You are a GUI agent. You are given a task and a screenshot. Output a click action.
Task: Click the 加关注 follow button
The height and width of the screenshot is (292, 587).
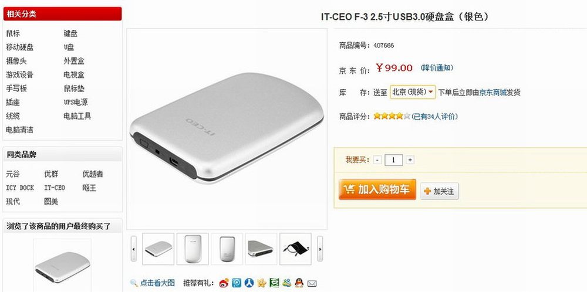[439, 191]
